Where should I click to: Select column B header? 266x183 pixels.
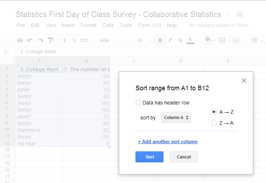tap(87, 61)
